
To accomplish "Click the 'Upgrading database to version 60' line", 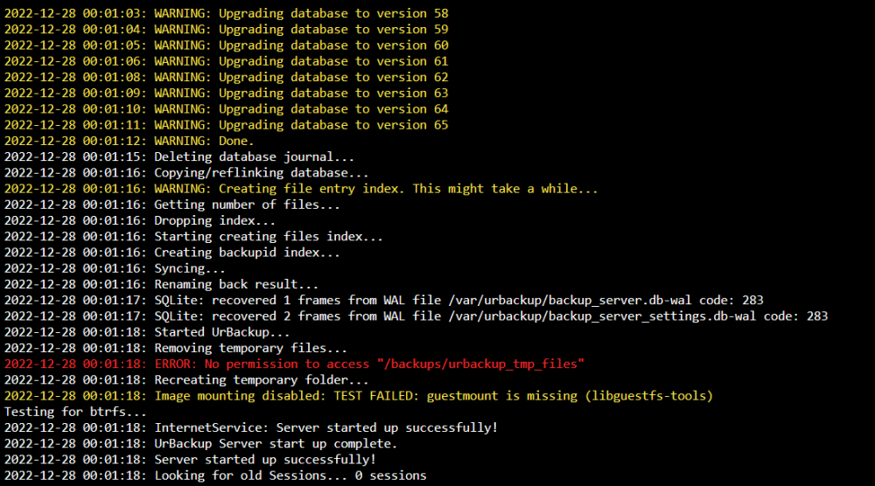I will [227, 45].
